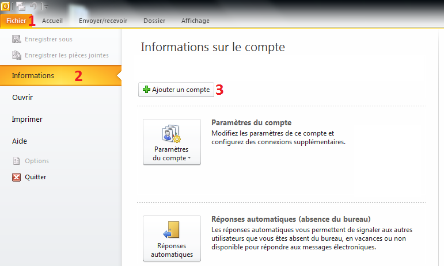Screen dimensions: 444x266
Task: Open the Aide menu entry
Action: point(20,141)
